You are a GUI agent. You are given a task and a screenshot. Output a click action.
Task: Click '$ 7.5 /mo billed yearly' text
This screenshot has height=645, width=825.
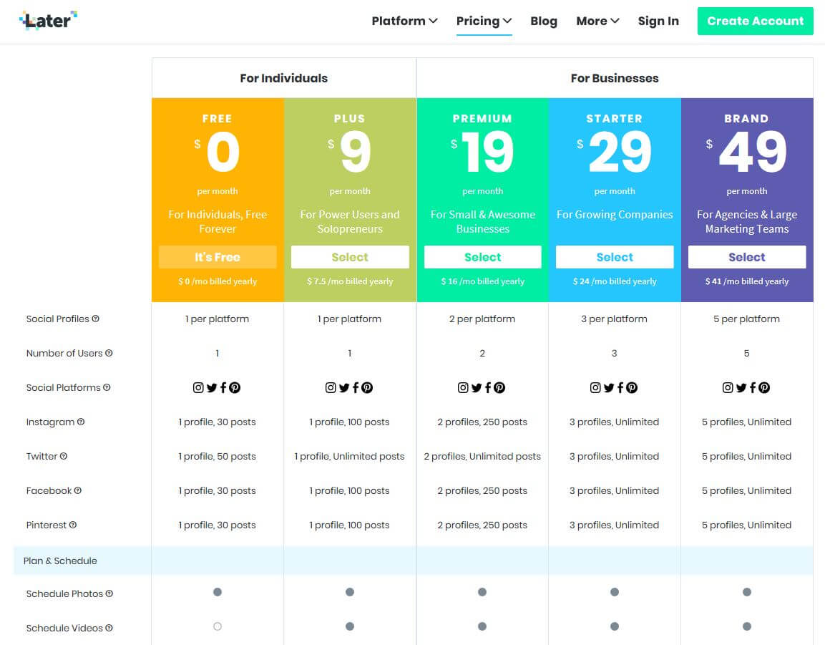coord(350,281)
